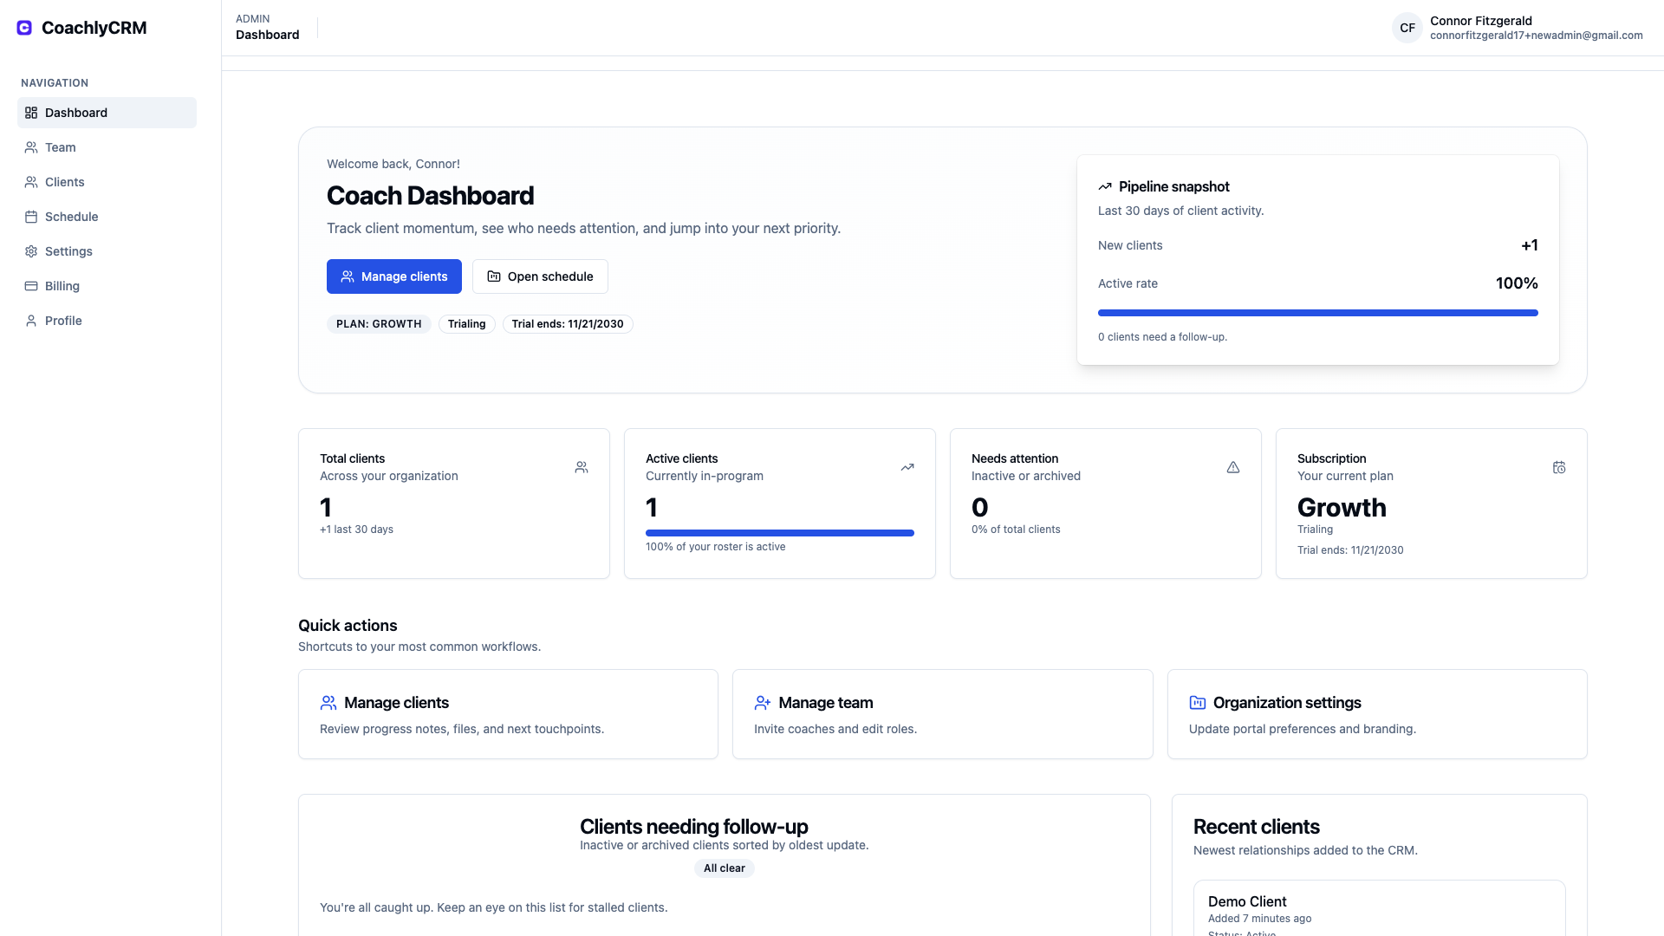
Task: Click the Open schedule button
Action: [539, 276]
